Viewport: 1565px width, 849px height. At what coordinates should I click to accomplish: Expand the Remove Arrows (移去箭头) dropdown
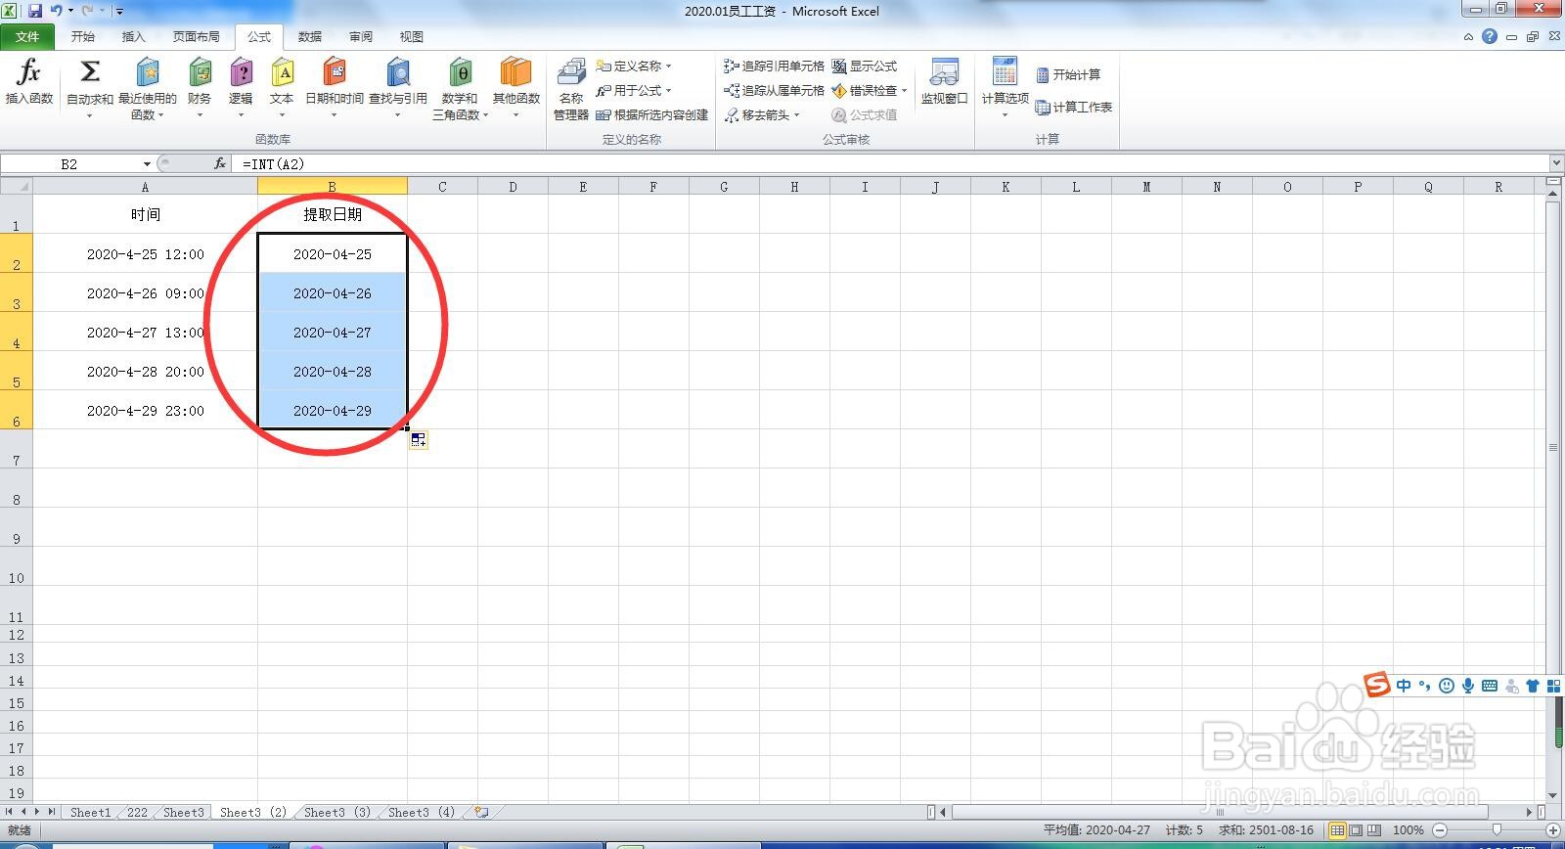coord(797,114)
